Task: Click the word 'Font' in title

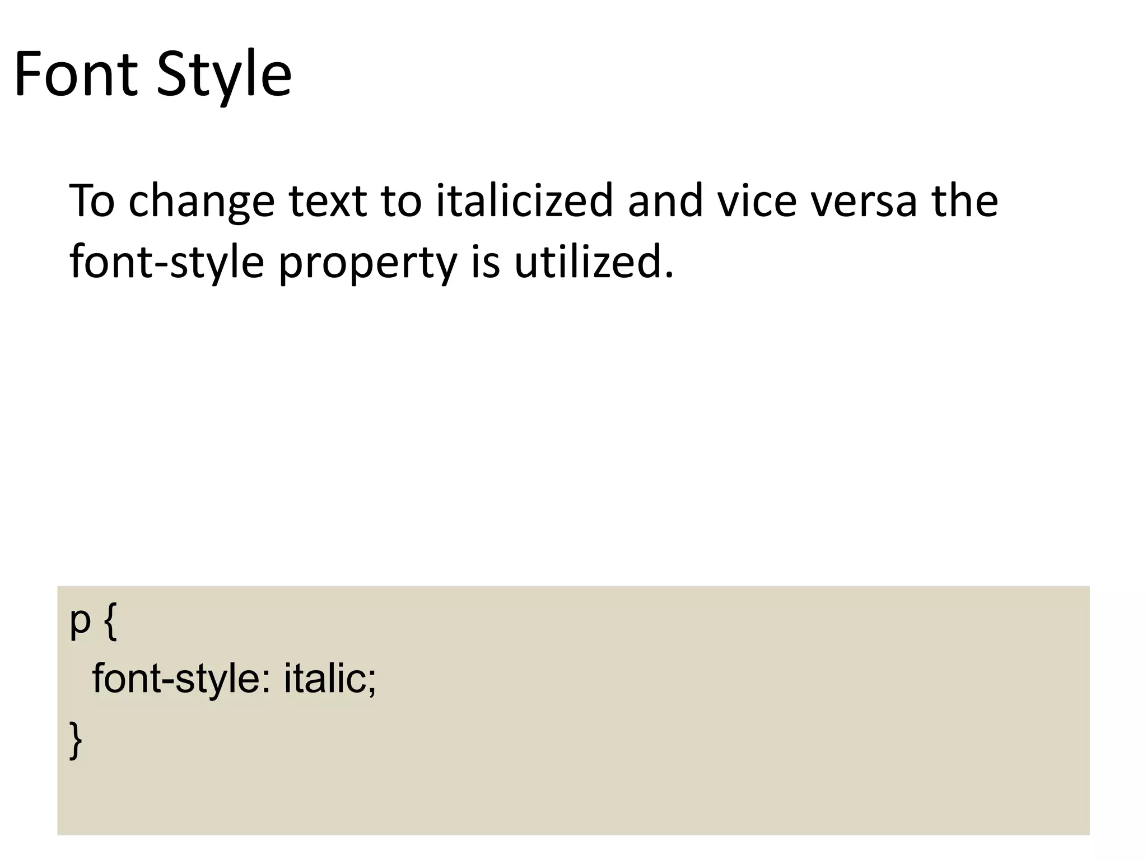Action: point(75,76)
